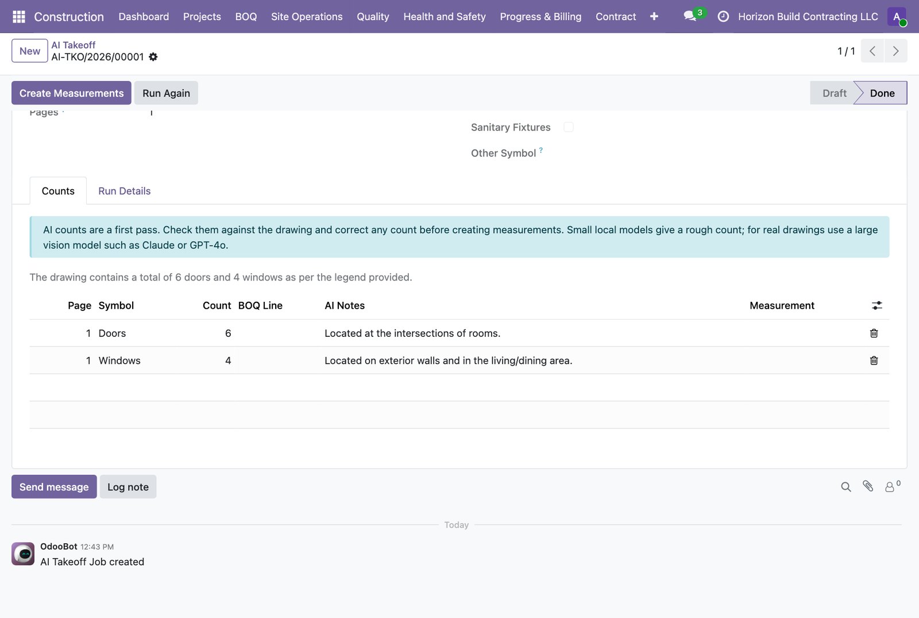Show followers icon in chatter

892,486
